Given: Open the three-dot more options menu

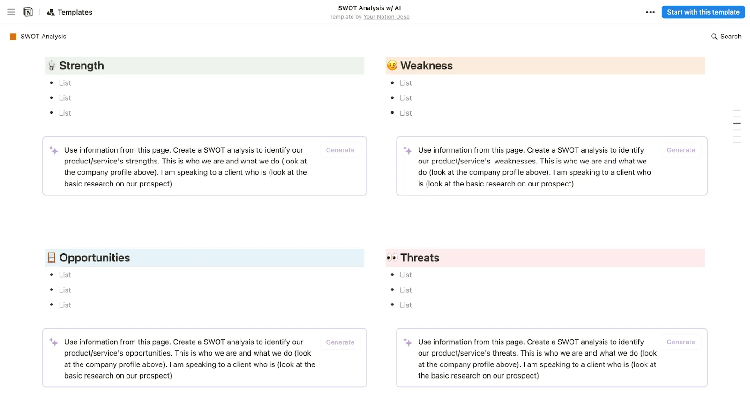Looking at the screenshot, I should pos(650,12).
